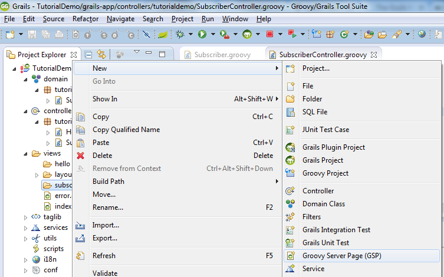Open the Debug dropdown arrow
The width and height of the screenshot is (444, 277).
click(x=190, y=34)
